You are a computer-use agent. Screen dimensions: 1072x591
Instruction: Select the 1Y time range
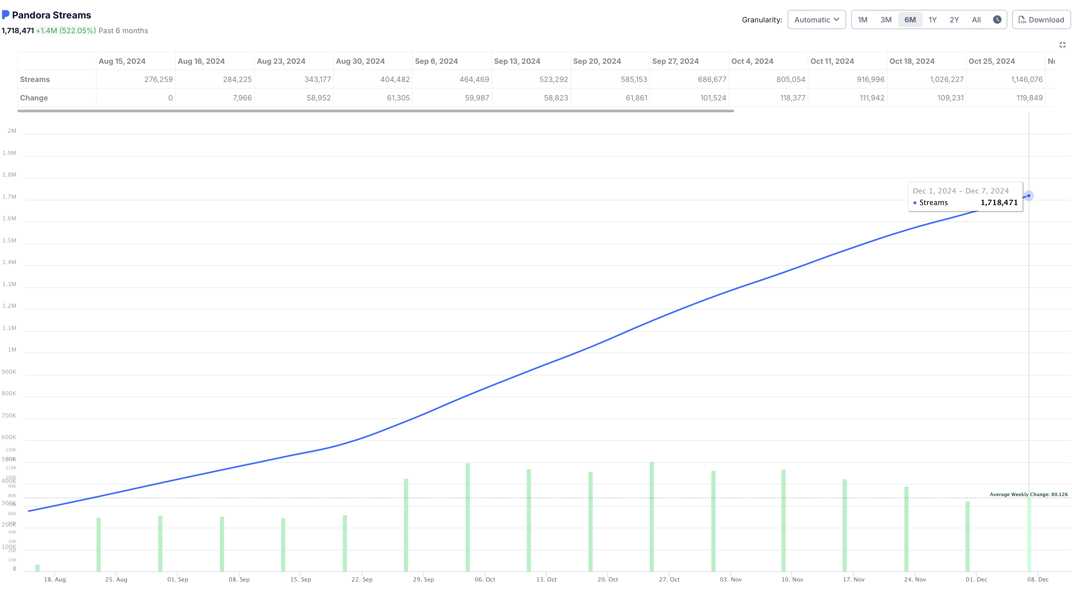[933, 20]
